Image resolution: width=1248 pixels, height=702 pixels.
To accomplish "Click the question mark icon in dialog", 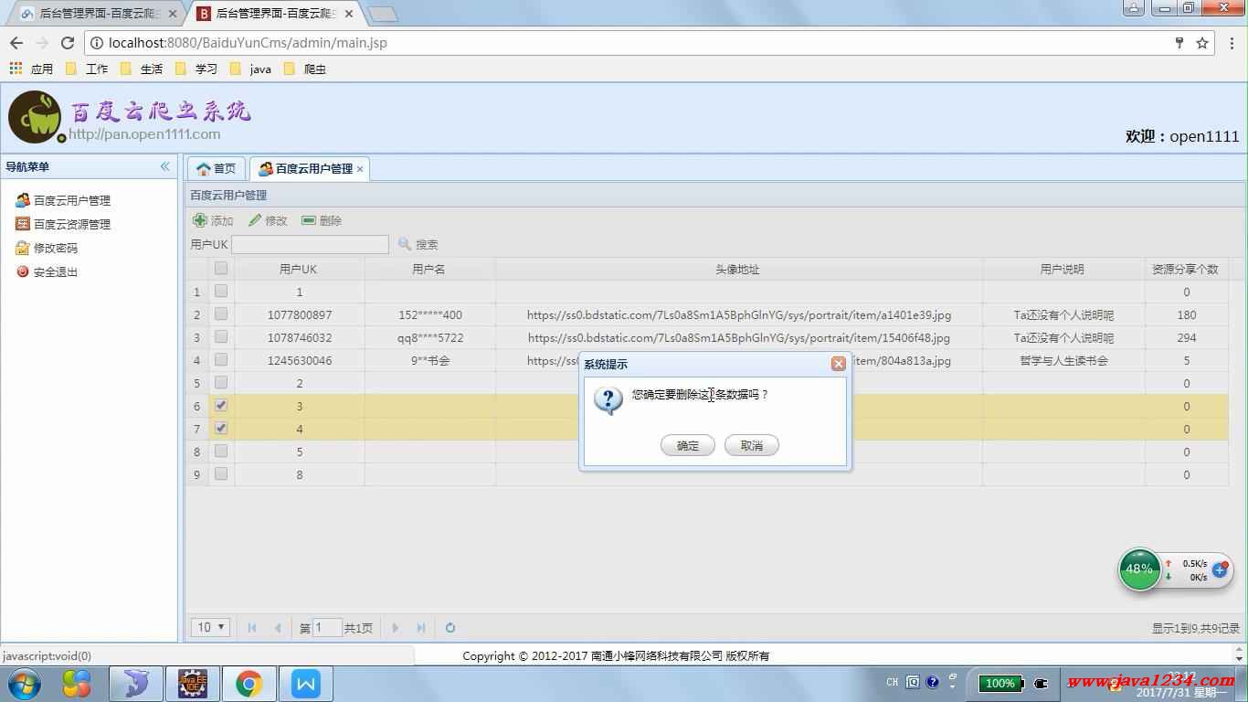I will [608, 400].
